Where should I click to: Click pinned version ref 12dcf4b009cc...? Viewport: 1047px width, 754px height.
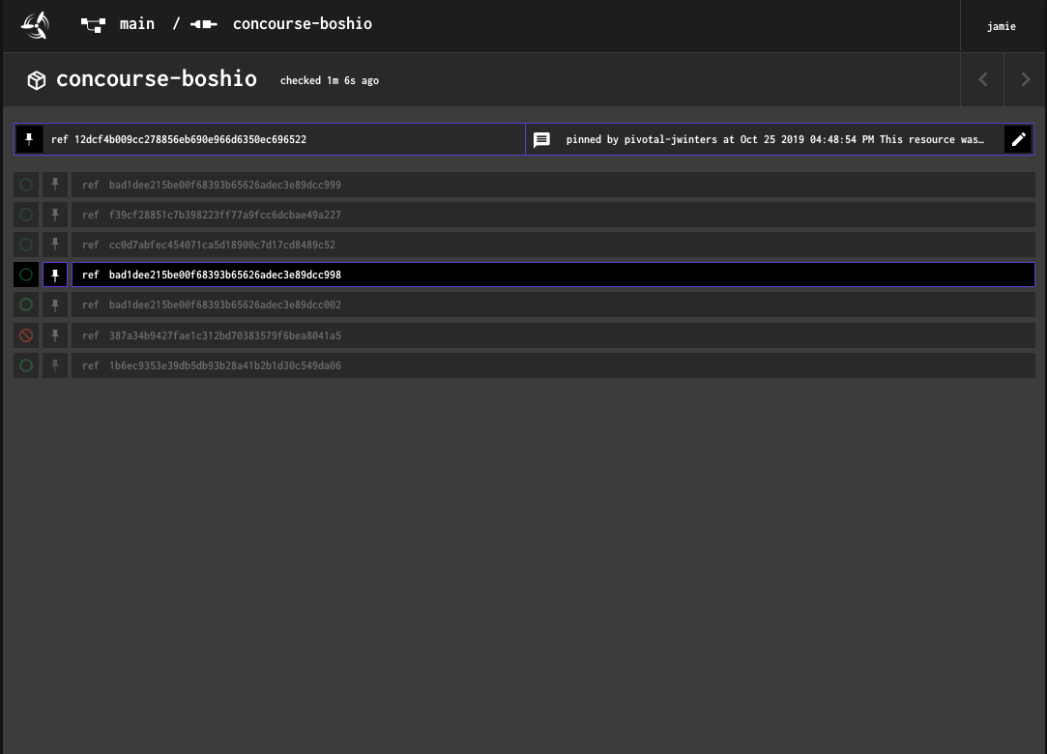click(x=179, y=139)
